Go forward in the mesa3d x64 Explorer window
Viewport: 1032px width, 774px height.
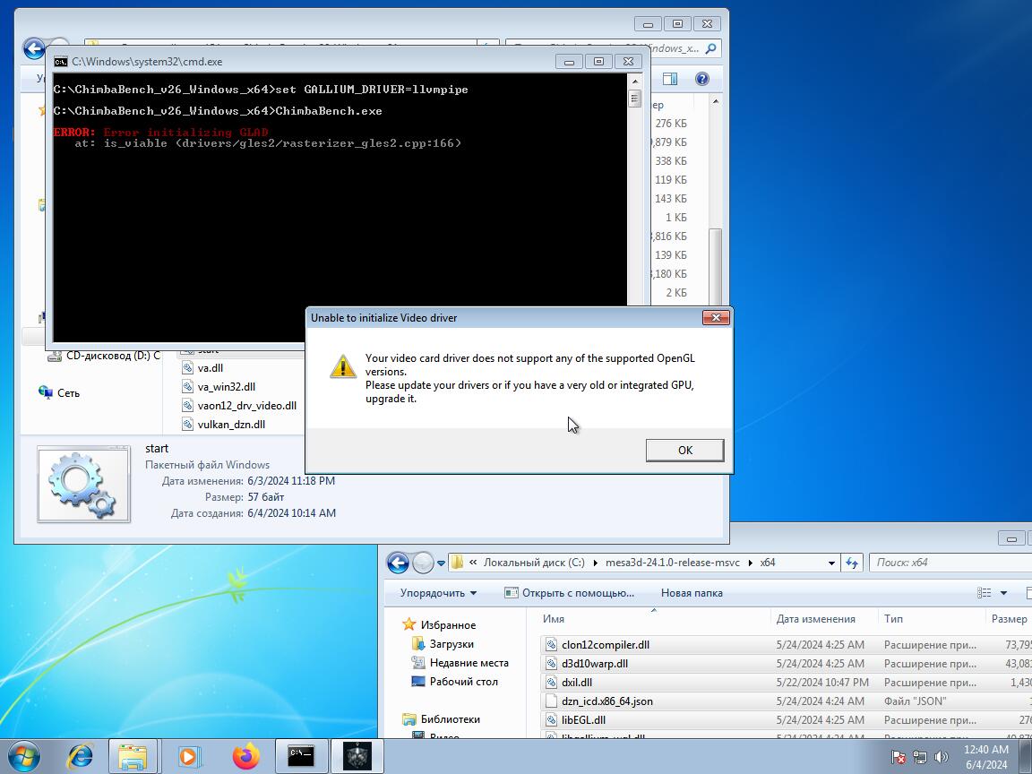click(423, 563)
